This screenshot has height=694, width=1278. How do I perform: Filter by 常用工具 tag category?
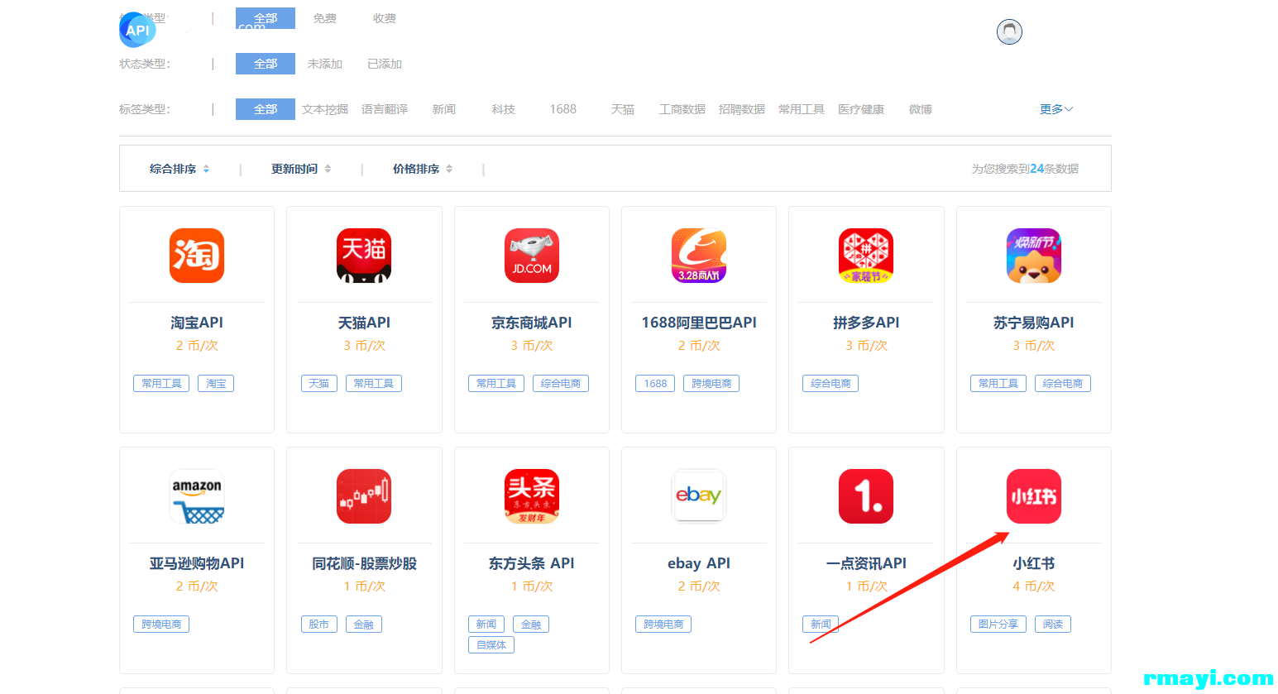[x=802, y=109]
